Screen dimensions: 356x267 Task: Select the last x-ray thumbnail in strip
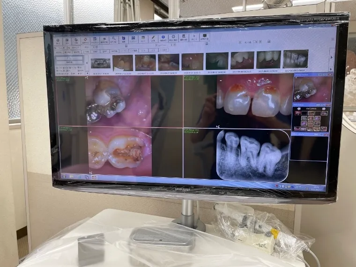(295, 59)
